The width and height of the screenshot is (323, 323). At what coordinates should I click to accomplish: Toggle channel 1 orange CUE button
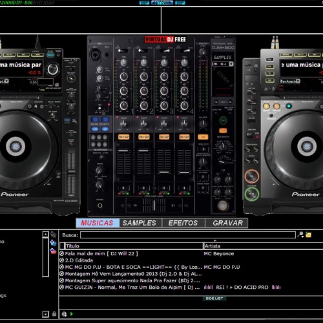pos(123,137)
